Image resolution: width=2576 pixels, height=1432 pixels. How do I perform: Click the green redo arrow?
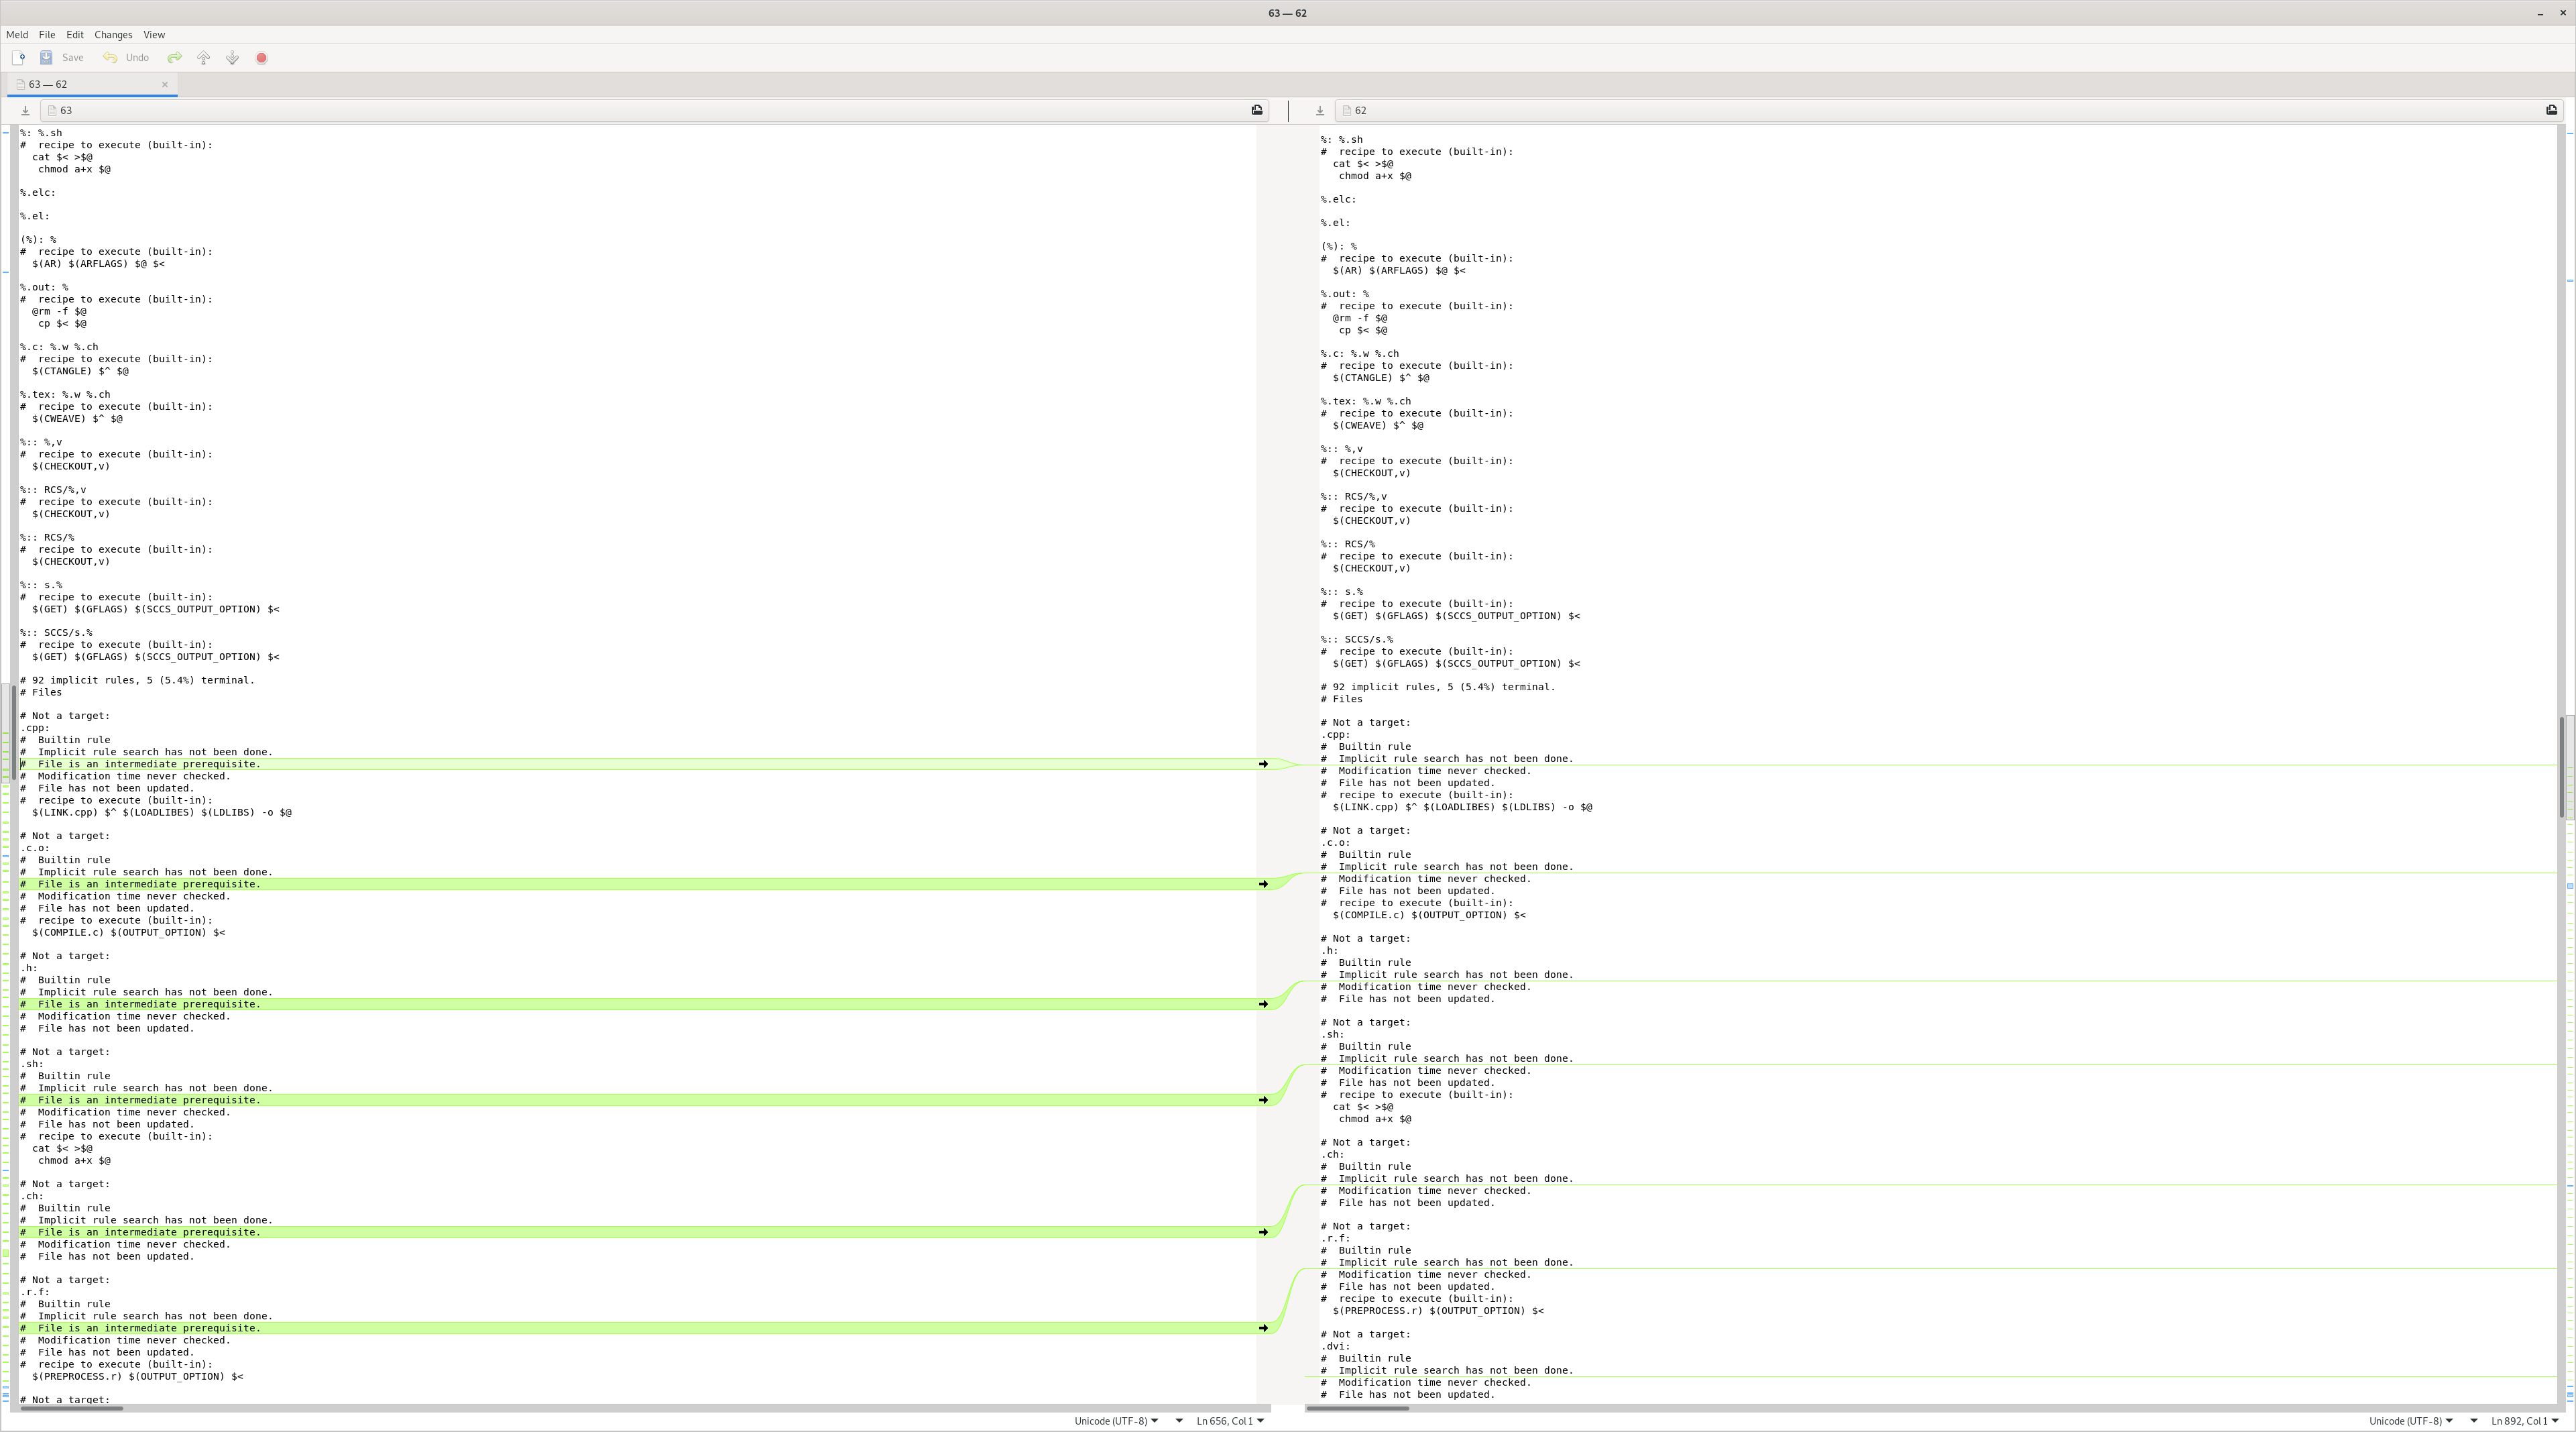pos(175,58)
